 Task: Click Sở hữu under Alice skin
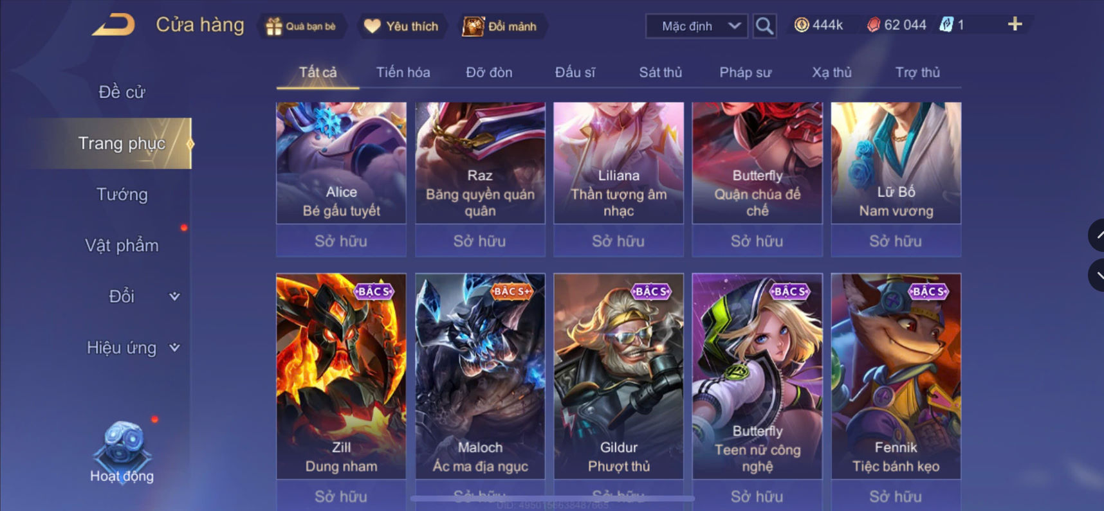pyautogui.click(x=341, y=241)
